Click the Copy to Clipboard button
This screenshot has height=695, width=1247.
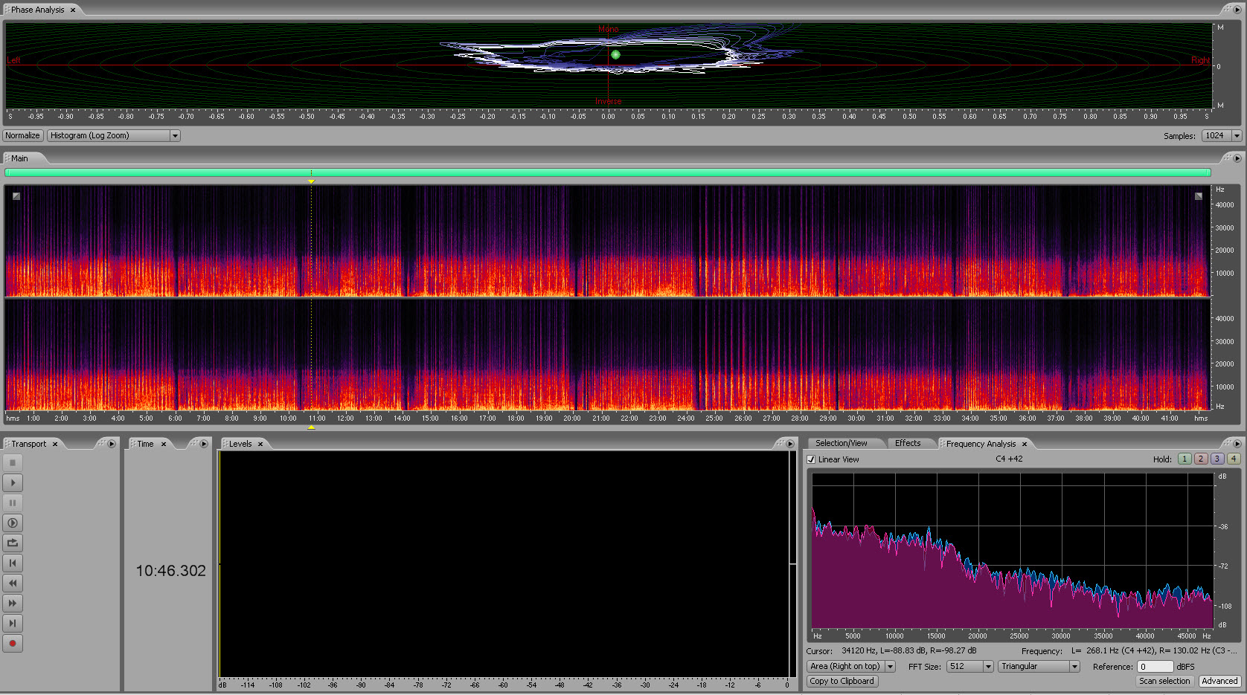tap(842, 681)
